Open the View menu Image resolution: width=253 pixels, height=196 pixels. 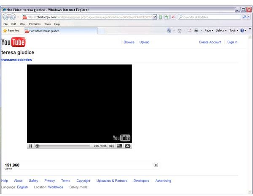(x=23, y=24)
